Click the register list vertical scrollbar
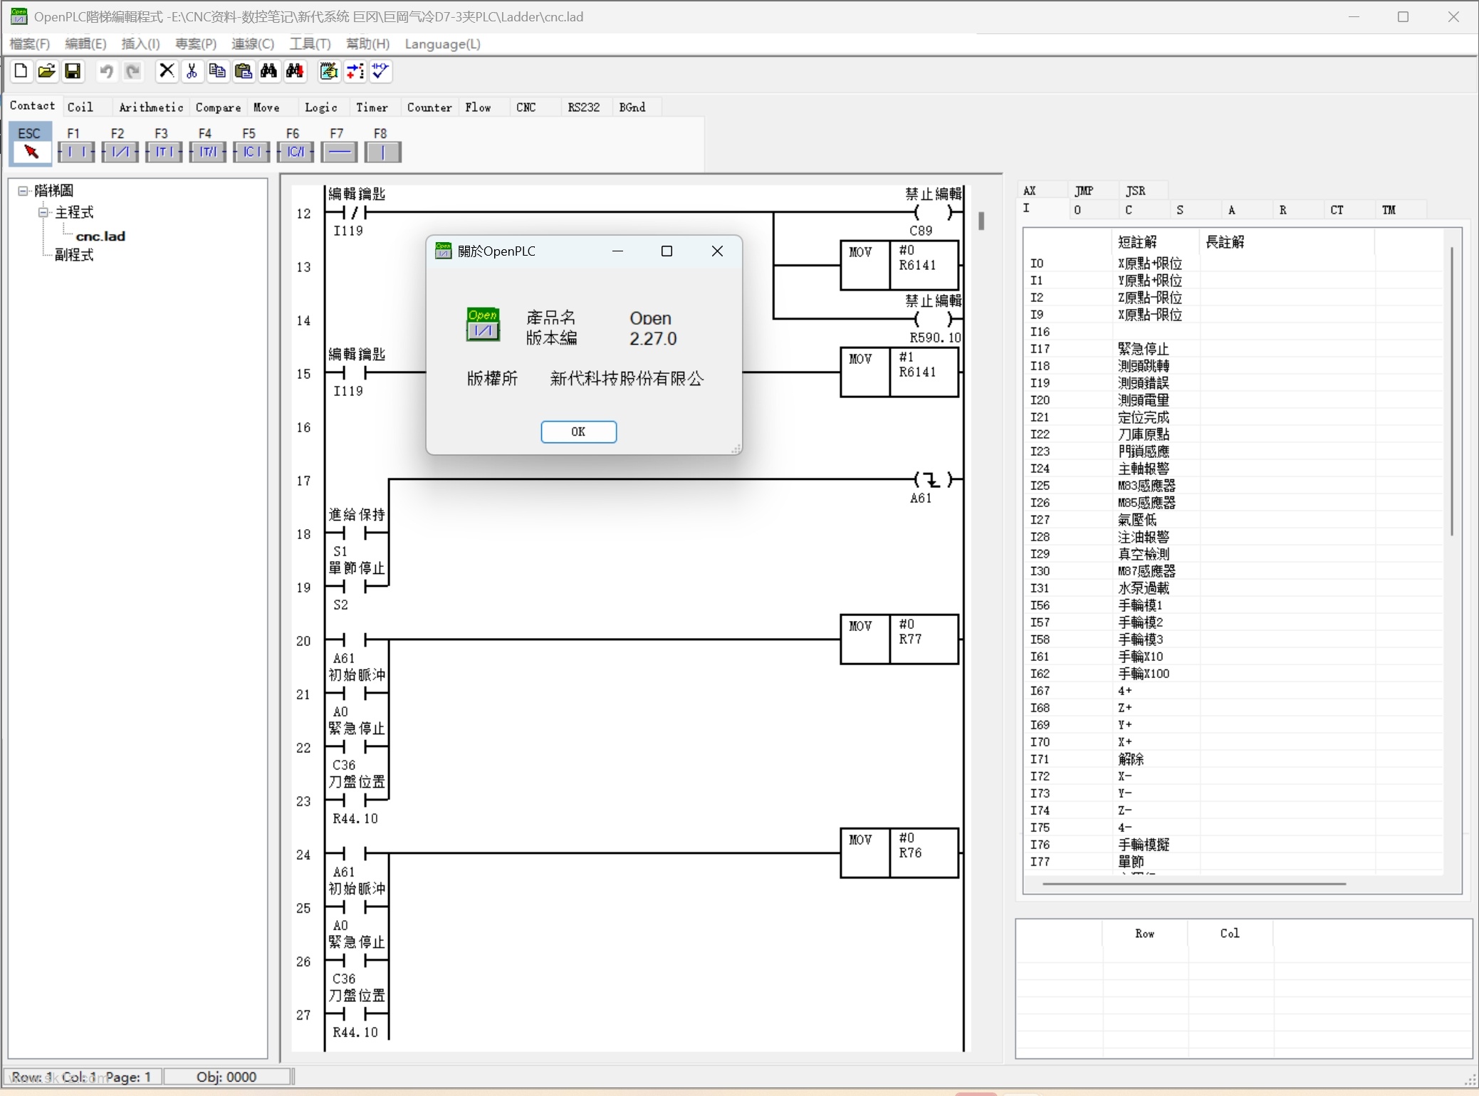This screenshot has height=1096, width=1479. pyautogui.click(x=1452, y=391)
